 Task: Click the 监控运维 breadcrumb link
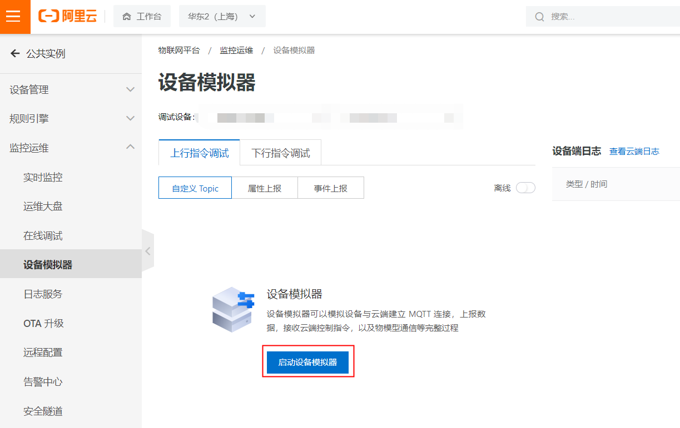[236, 50]
